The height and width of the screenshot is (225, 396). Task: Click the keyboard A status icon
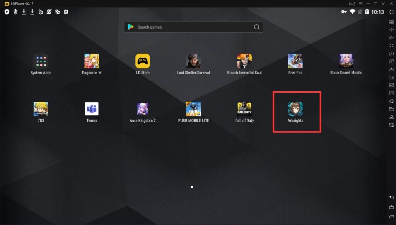(x=66, y=12)
